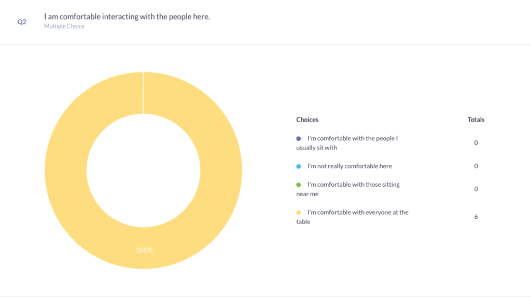531x297 pixels.
Task: Click the 0 total for usual seatmates choice
Action: (476, 143)
